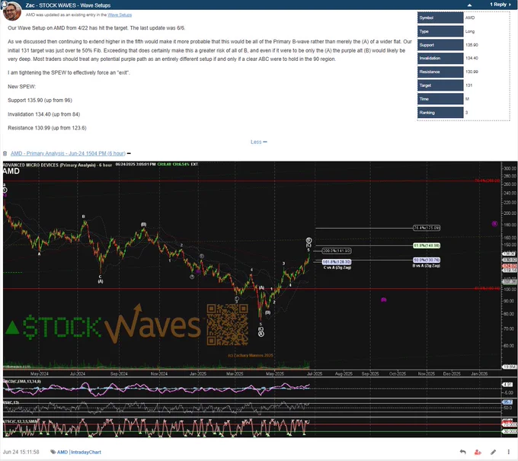Viewport: 518px width, 461px height.
Task: Expand the 1 Reply thread
Action: click(500, 5)
